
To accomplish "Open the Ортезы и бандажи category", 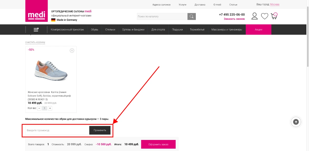I will coord(133,29).
